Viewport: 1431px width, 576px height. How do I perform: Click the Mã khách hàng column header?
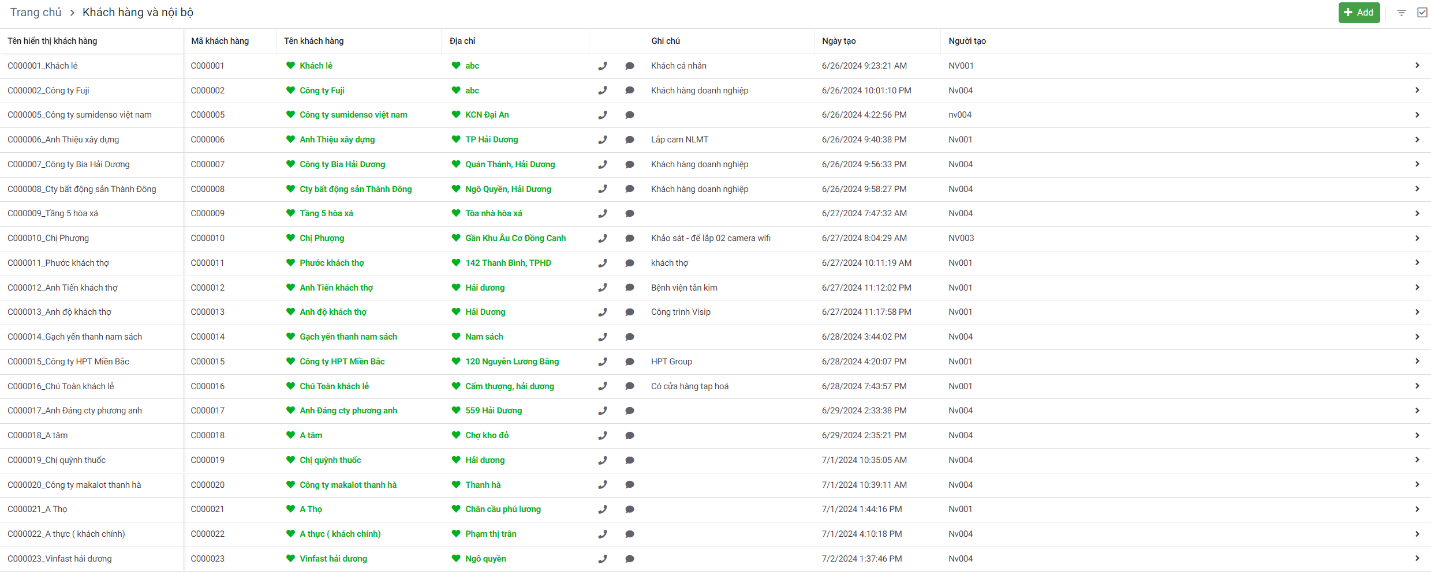pyautogui.click(x=220, y=41)
